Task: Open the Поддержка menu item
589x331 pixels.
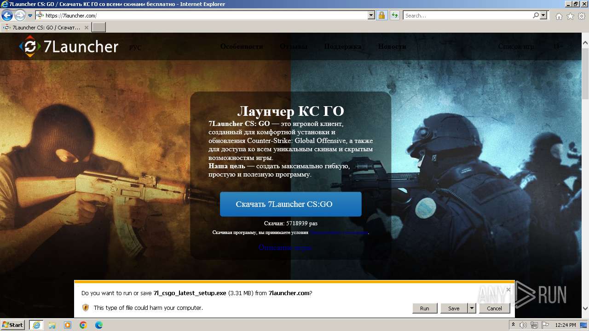Action: click(x=343, y=46)
